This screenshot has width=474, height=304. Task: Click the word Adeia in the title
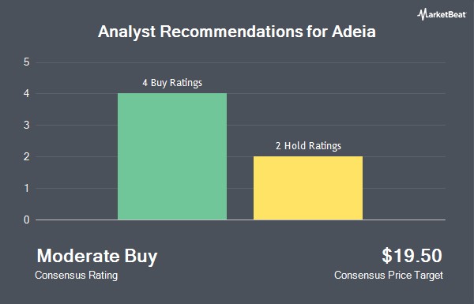click(354, 32)
